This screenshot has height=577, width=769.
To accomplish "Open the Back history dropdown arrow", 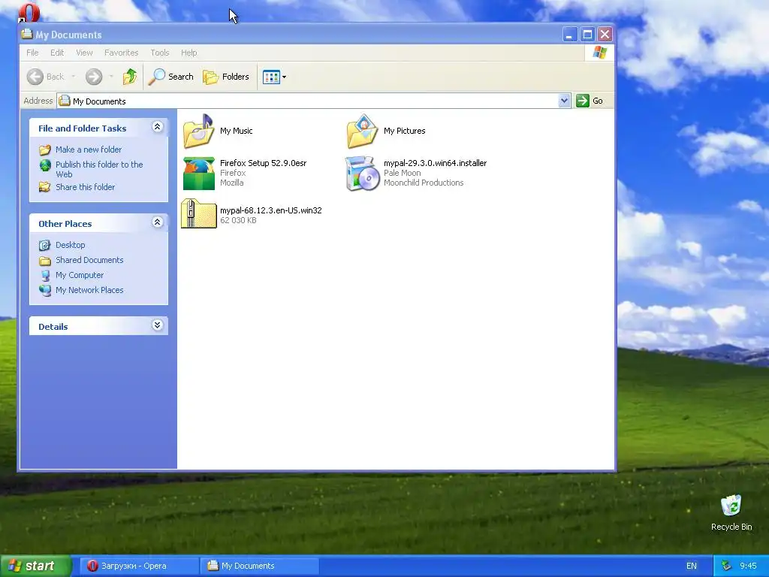I will point(74,77).
